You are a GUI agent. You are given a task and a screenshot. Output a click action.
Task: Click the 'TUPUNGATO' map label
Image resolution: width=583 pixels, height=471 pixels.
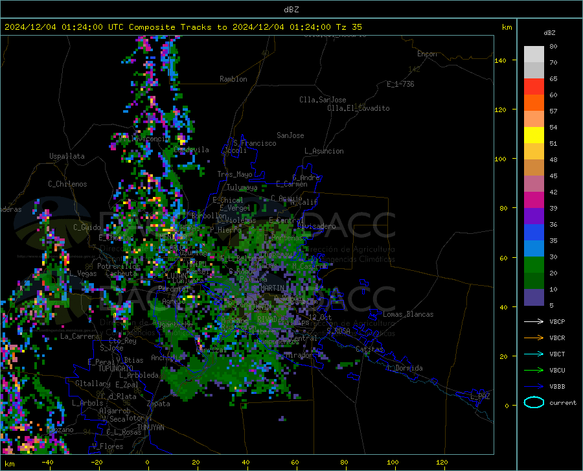point(116,369)
